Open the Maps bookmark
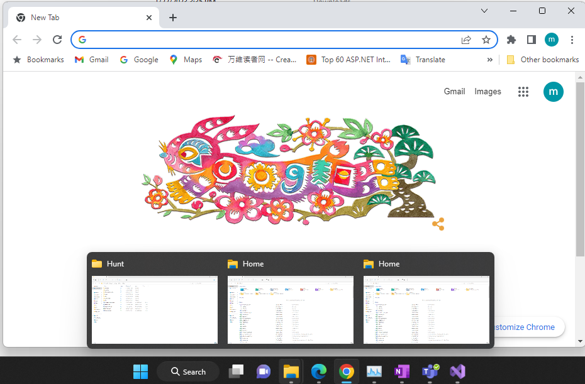The image size is (585, 384). (x=186, y=60)
